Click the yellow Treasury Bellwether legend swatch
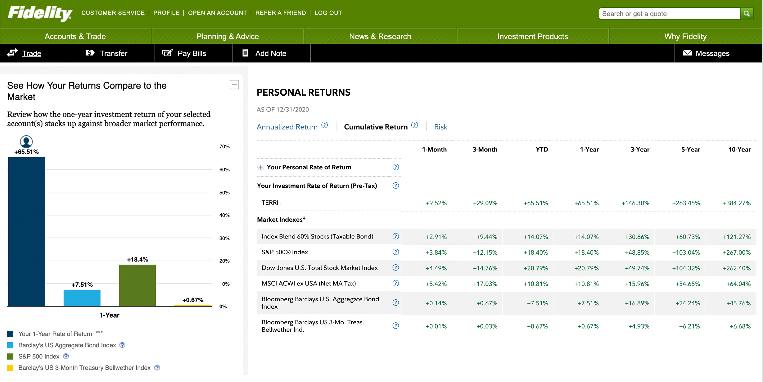Image resolution: width=763 pixels, height=382 pixels. click(x=10, y=368)
